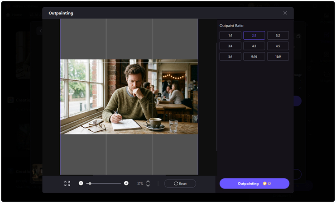The image size is (336, 203).
Task: Click the zoom slider track
Action: tap(106, 183)
